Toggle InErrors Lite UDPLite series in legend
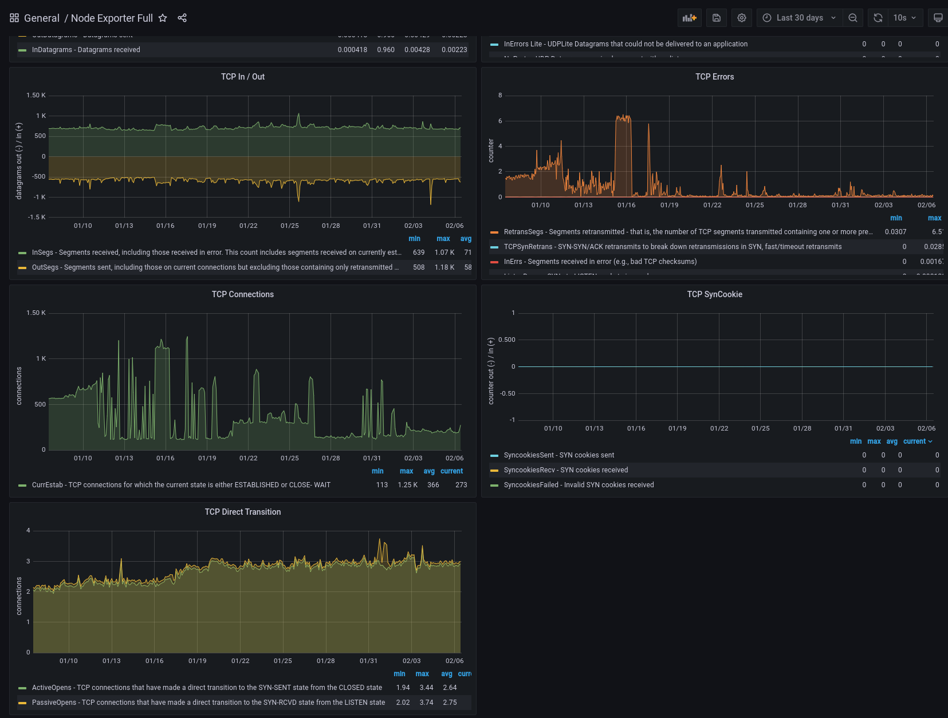The height and width of the screenshot is (718, 948). click(626, 44)
